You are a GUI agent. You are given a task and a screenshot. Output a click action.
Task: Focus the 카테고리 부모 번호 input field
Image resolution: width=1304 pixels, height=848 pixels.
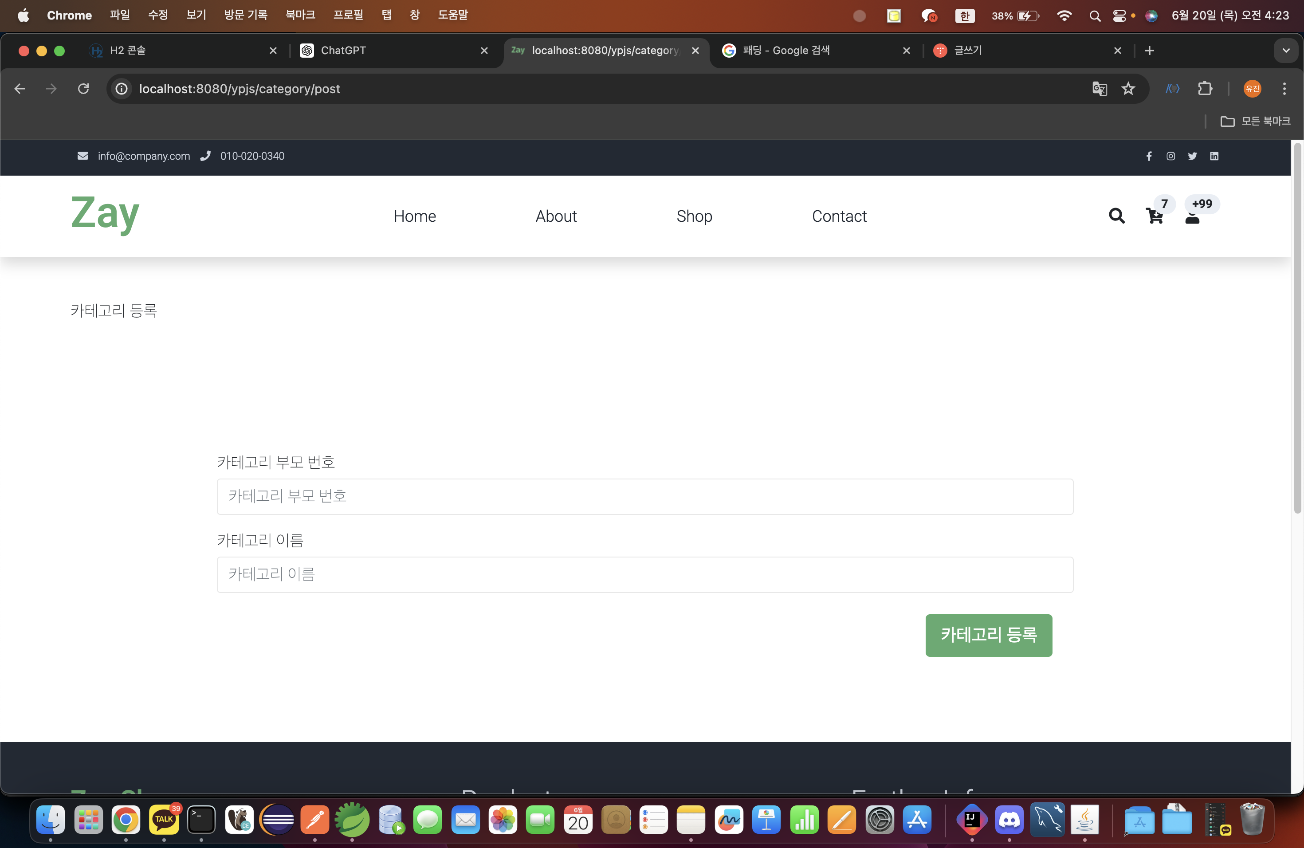click(x=645, y=496)
